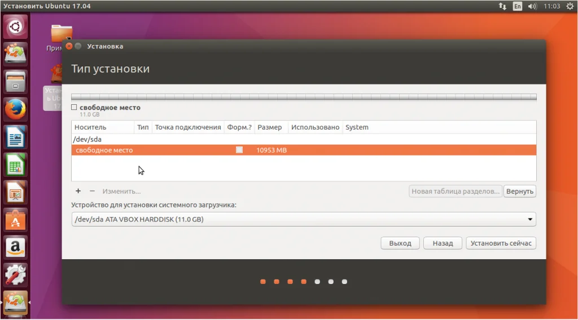Remove partition with minus button

(92, 191)
